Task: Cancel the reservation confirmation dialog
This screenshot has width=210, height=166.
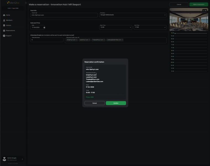Action: click(95, 103)
